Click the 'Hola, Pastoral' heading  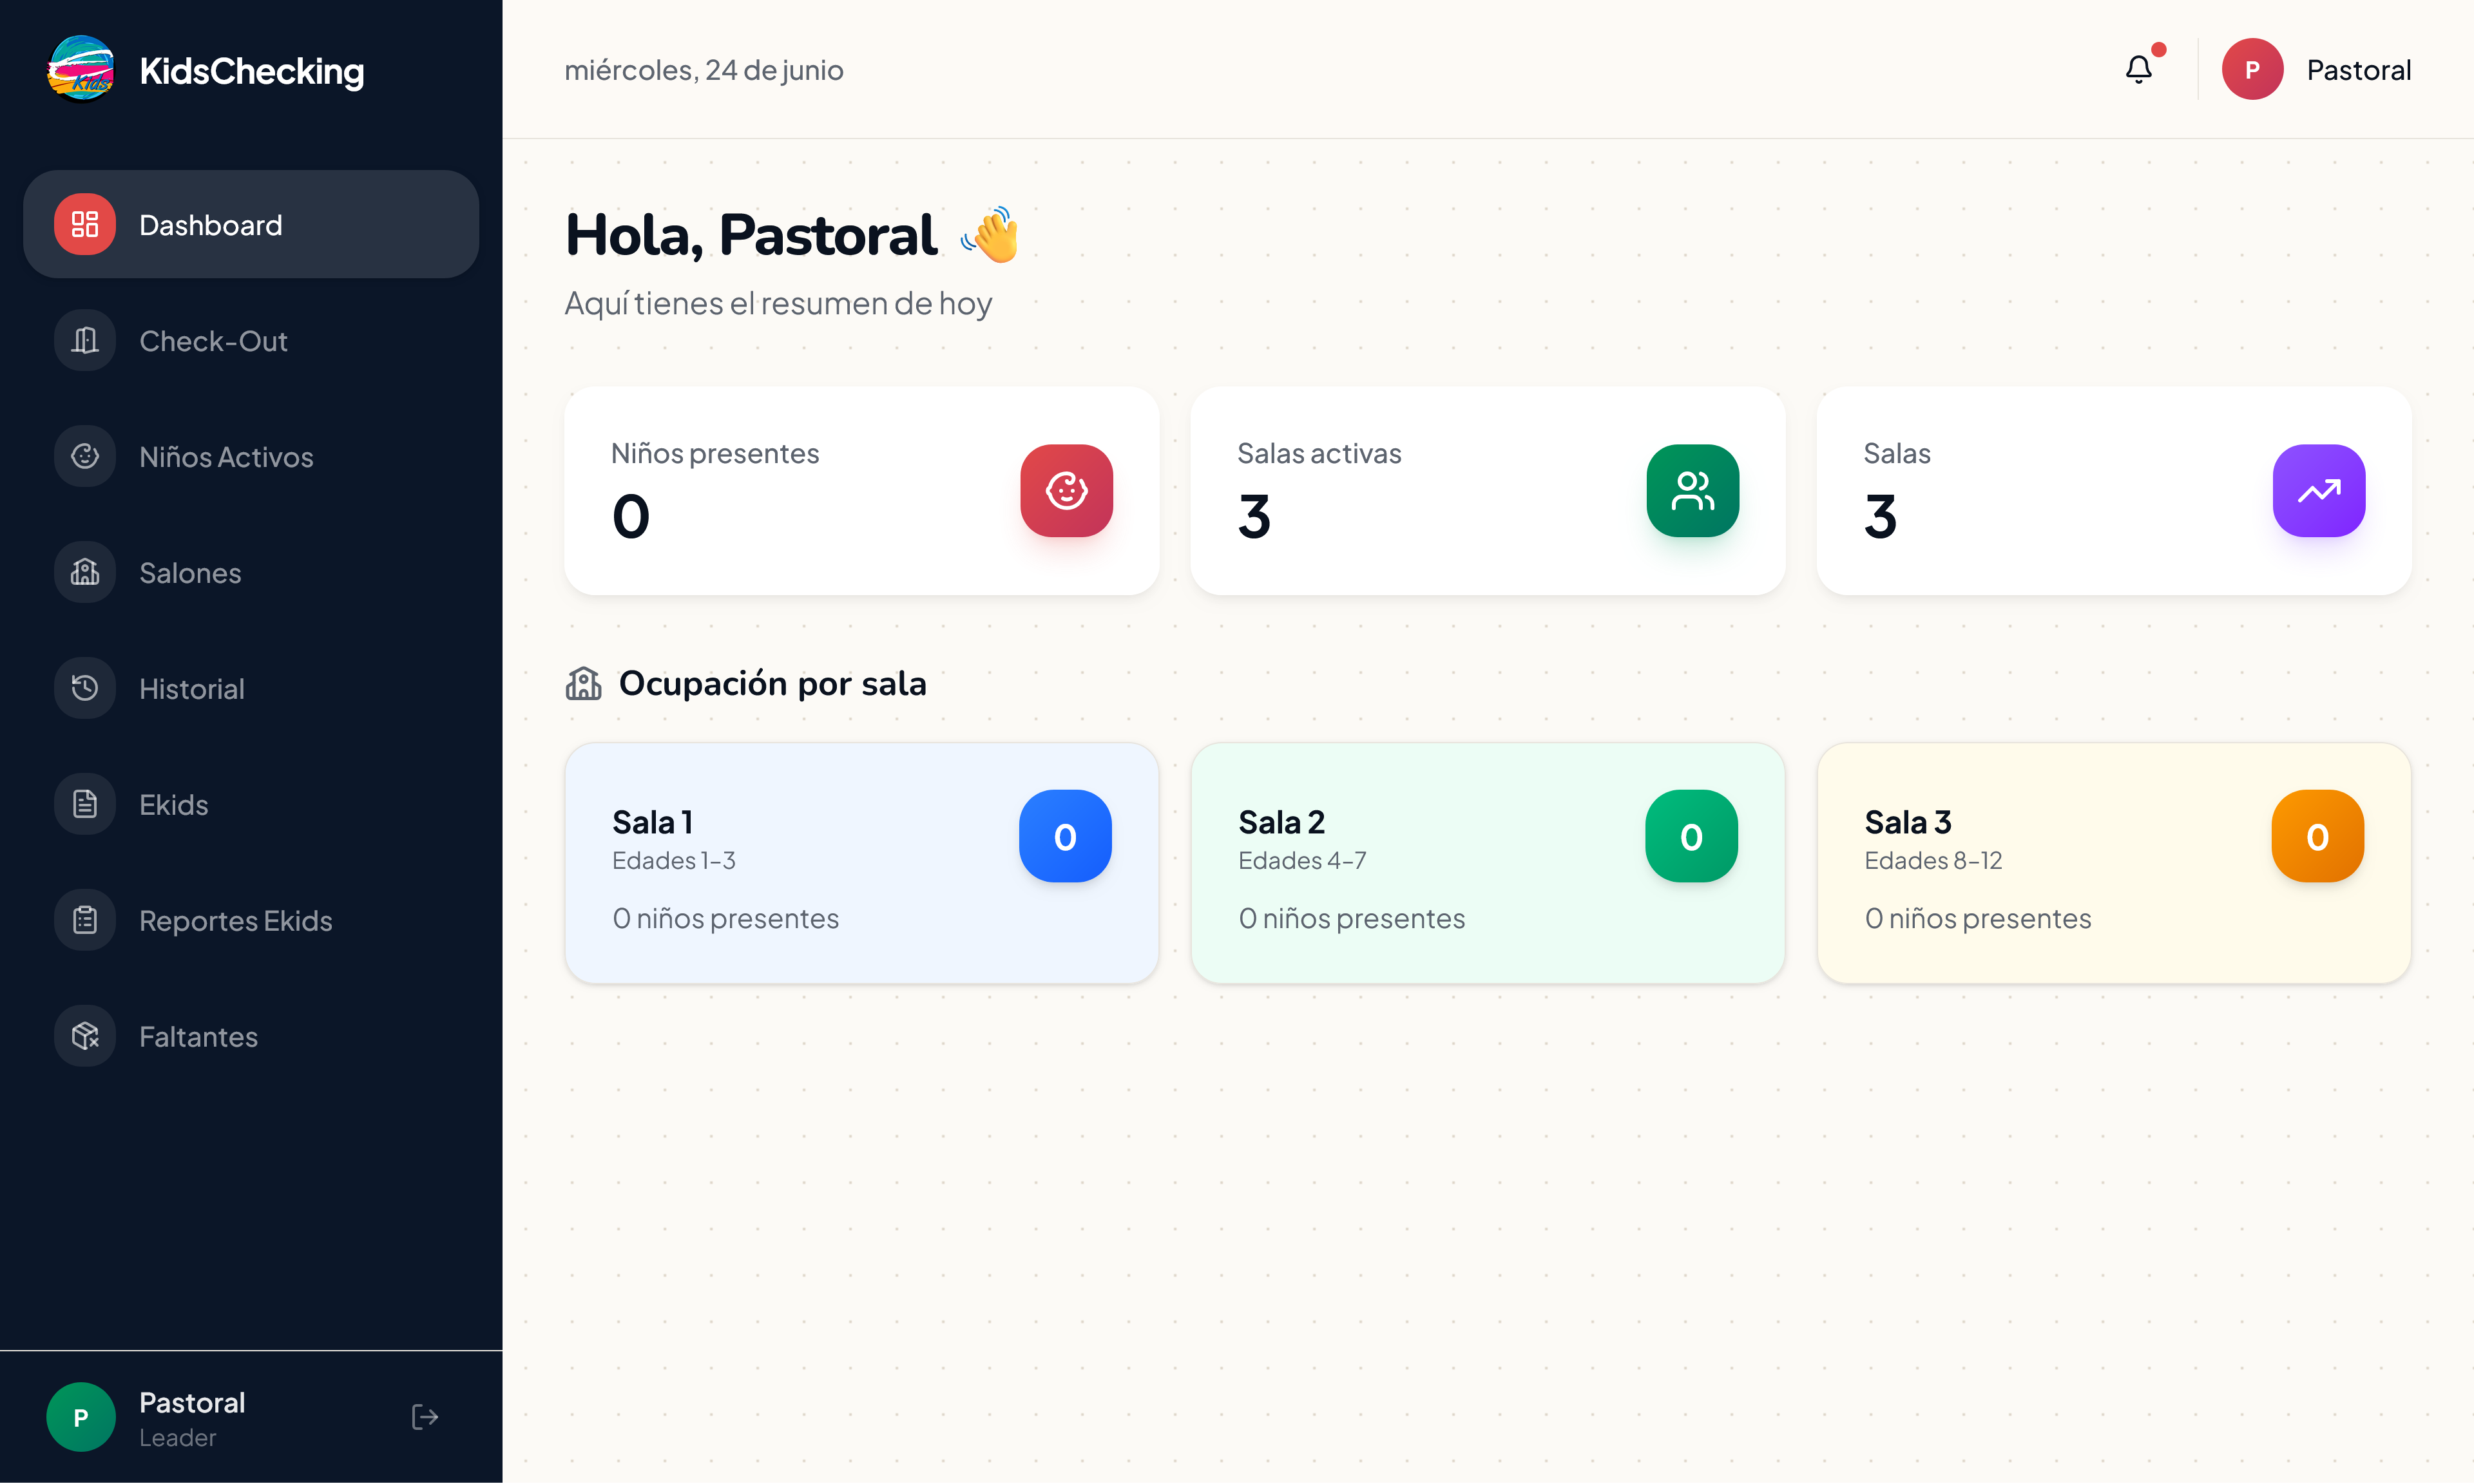751,235
